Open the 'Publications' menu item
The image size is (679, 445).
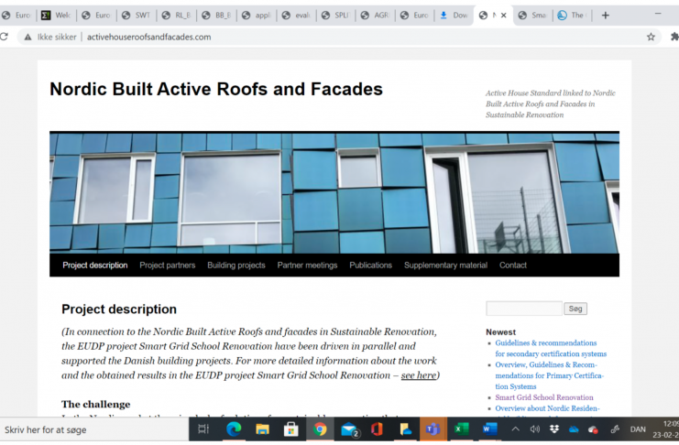click(371, 266)
